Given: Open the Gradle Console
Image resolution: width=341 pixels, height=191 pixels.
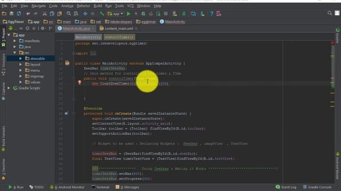Looking at the screenshot, I should click(x=317, y=187).
